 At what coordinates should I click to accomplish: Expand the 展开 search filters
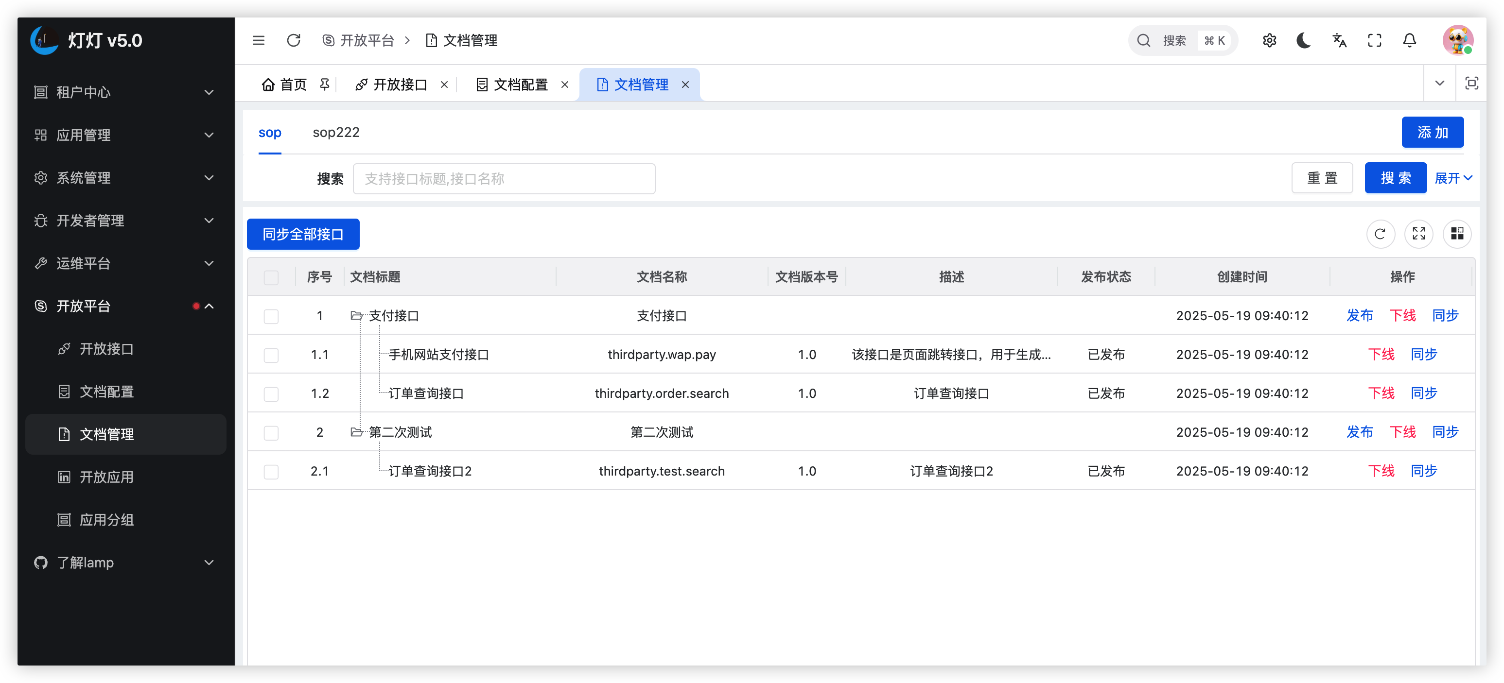pyautogui.click(x=1452, y=178)
